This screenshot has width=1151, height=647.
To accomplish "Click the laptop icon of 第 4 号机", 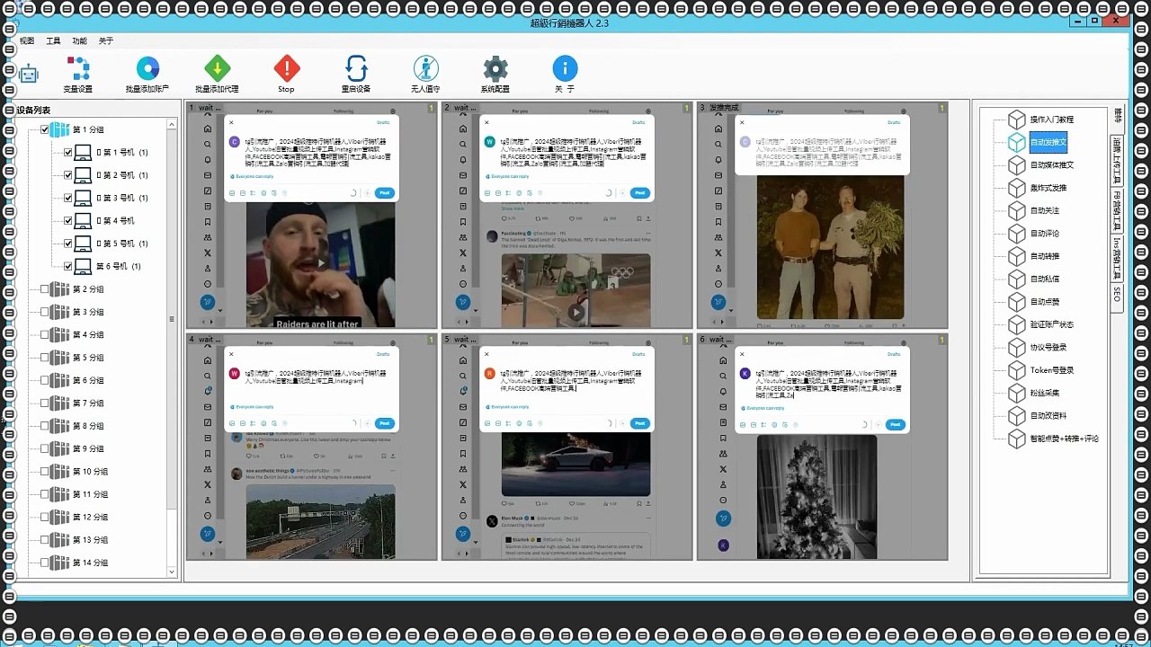I will pyautogui.click(x=83, y=220).
